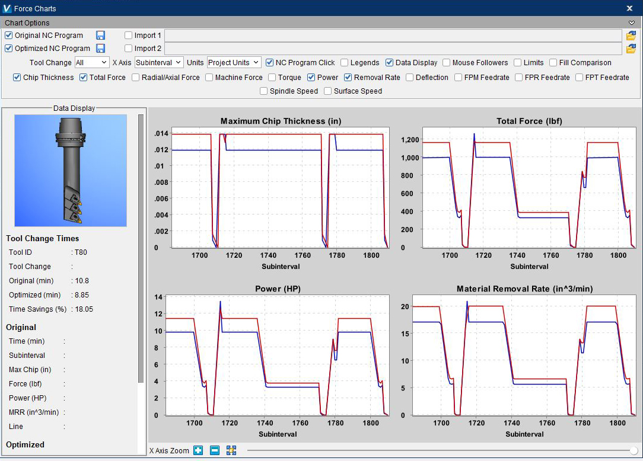Screen dimensions: 643x461
Task: Click the X axis zoom fit icon
Action: pos(231,450)
